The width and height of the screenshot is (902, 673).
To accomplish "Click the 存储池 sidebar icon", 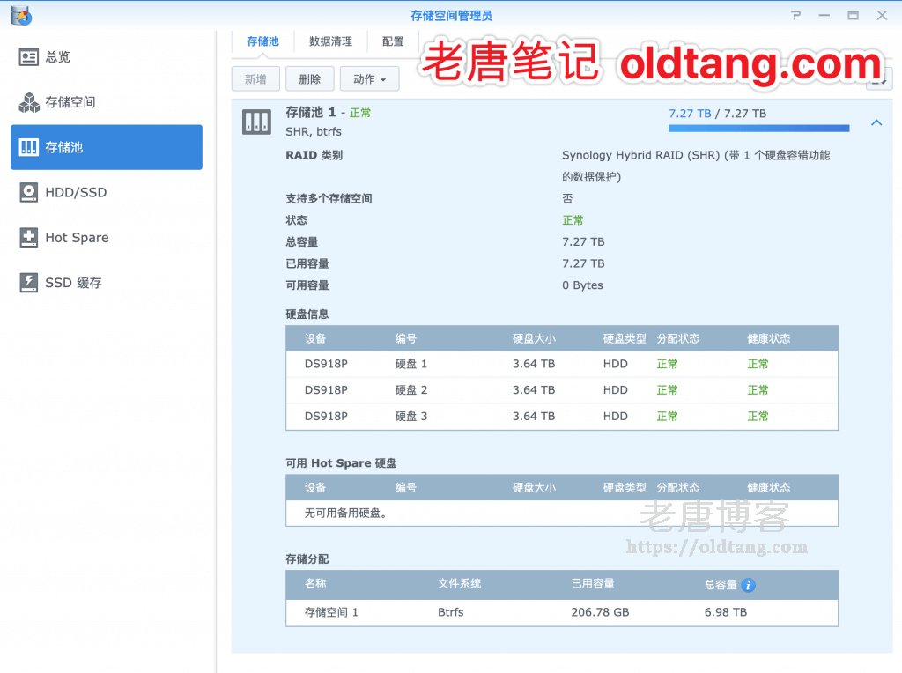I will [28, 147].
